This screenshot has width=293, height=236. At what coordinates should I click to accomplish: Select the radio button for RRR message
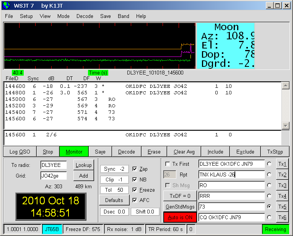[x=269, y=196]
